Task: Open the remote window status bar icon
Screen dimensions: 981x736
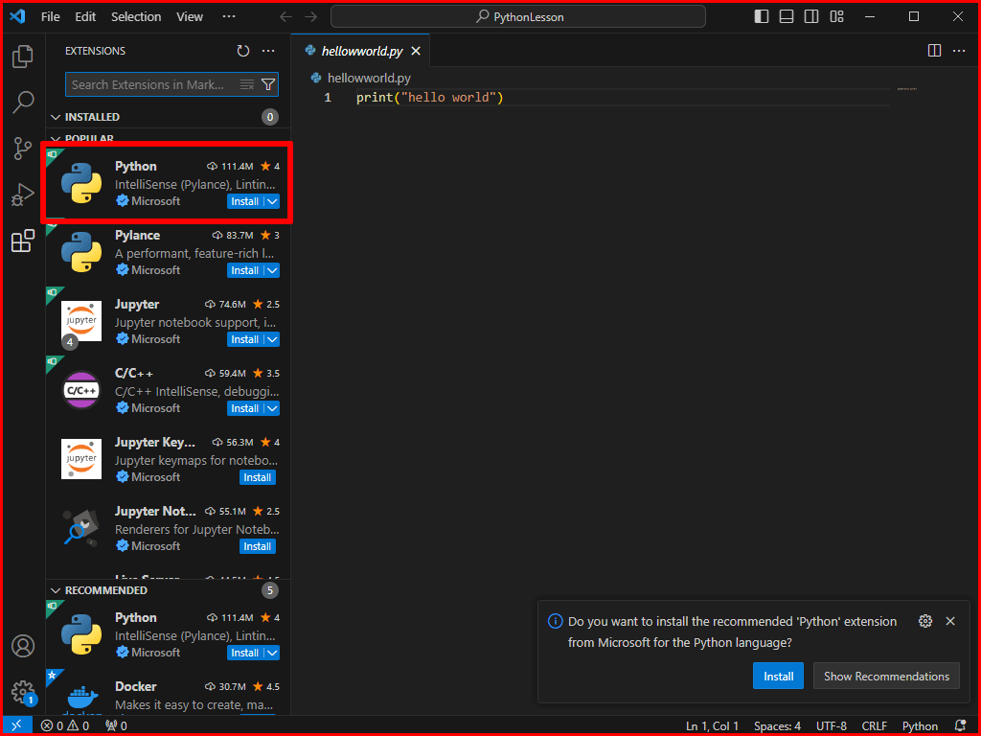Action: pyautogui.click(x=17, y=725)
